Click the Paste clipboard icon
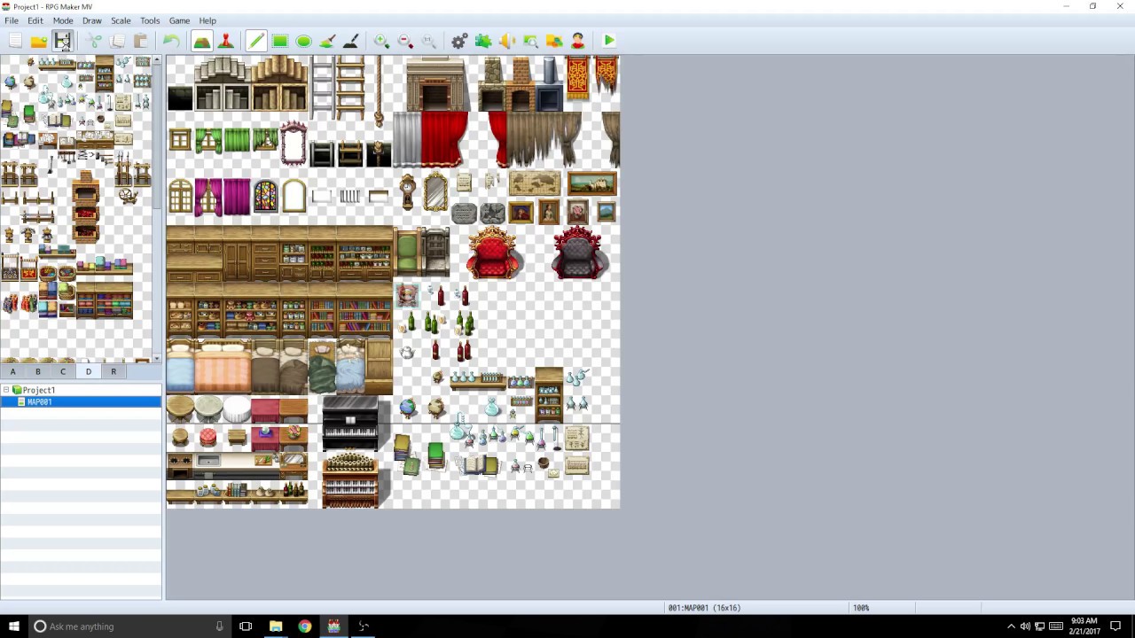 tap(140, 41)
